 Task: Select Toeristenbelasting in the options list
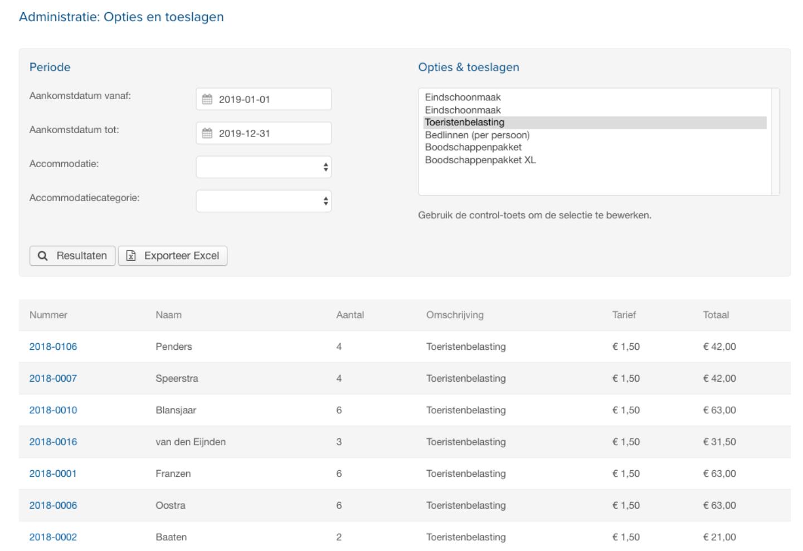click(x=464, y=123)
